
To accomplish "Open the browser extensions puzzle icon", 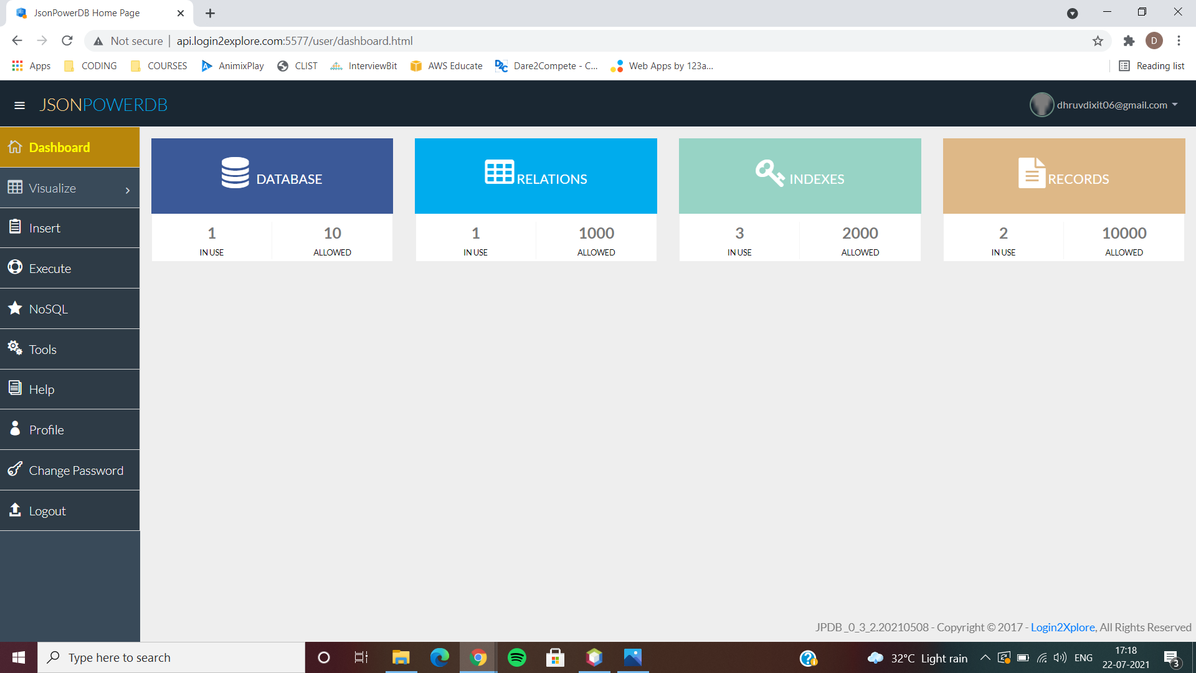I will 1129,41.
